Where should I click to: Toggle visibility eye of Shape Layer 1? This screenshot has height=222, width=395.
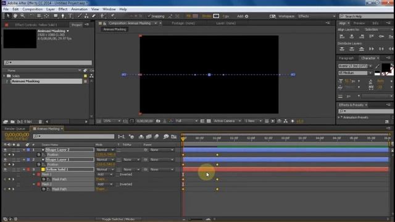click(5, 160)
